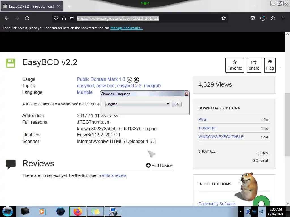Open the black box app in taskbar

pos(25,211)
